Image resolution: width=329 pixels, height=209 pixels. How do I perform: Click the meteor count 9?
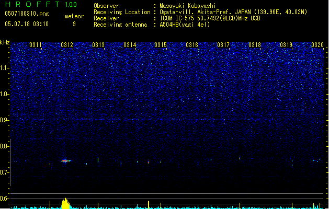pyautogui.click(x=74, y=24)
